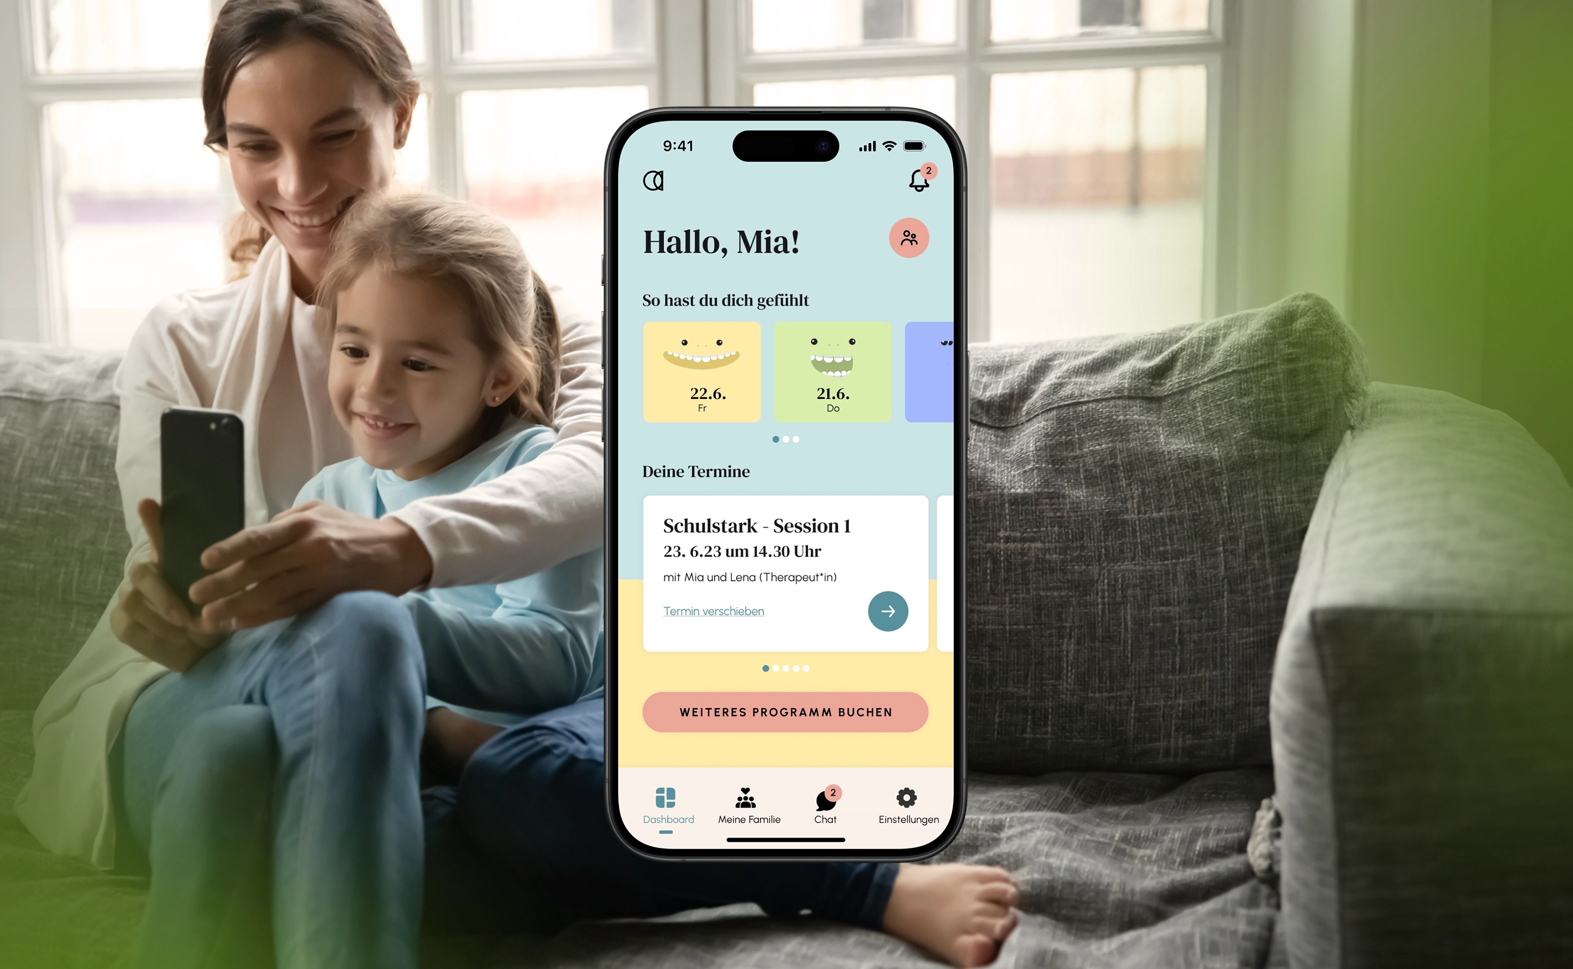
Task: Tap the arrow button on Schulstark card
Action: (888, 610)
